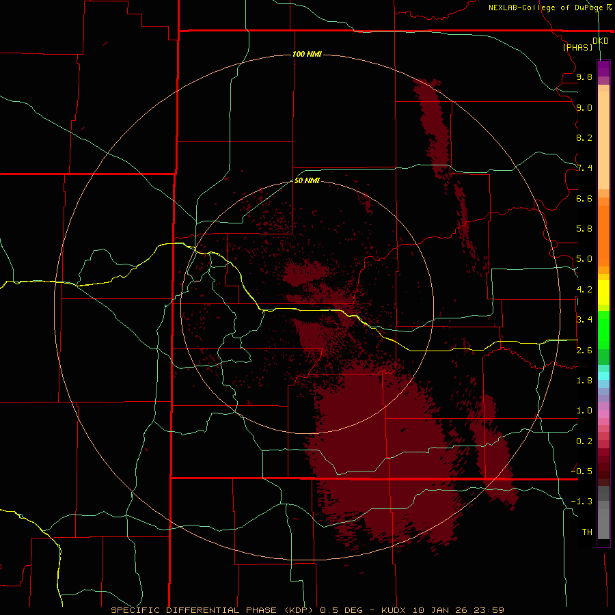Image resolution: width=615 pixels, height=615 pixels.
Task: Click the DKD PHAS unit label
Action: 585,44
